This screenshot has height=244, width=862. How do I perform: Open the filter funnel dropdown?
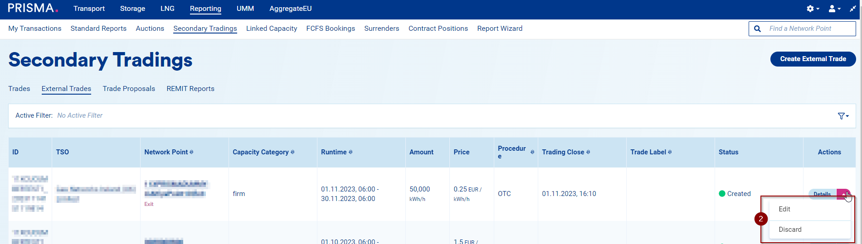tap(843, 116)
